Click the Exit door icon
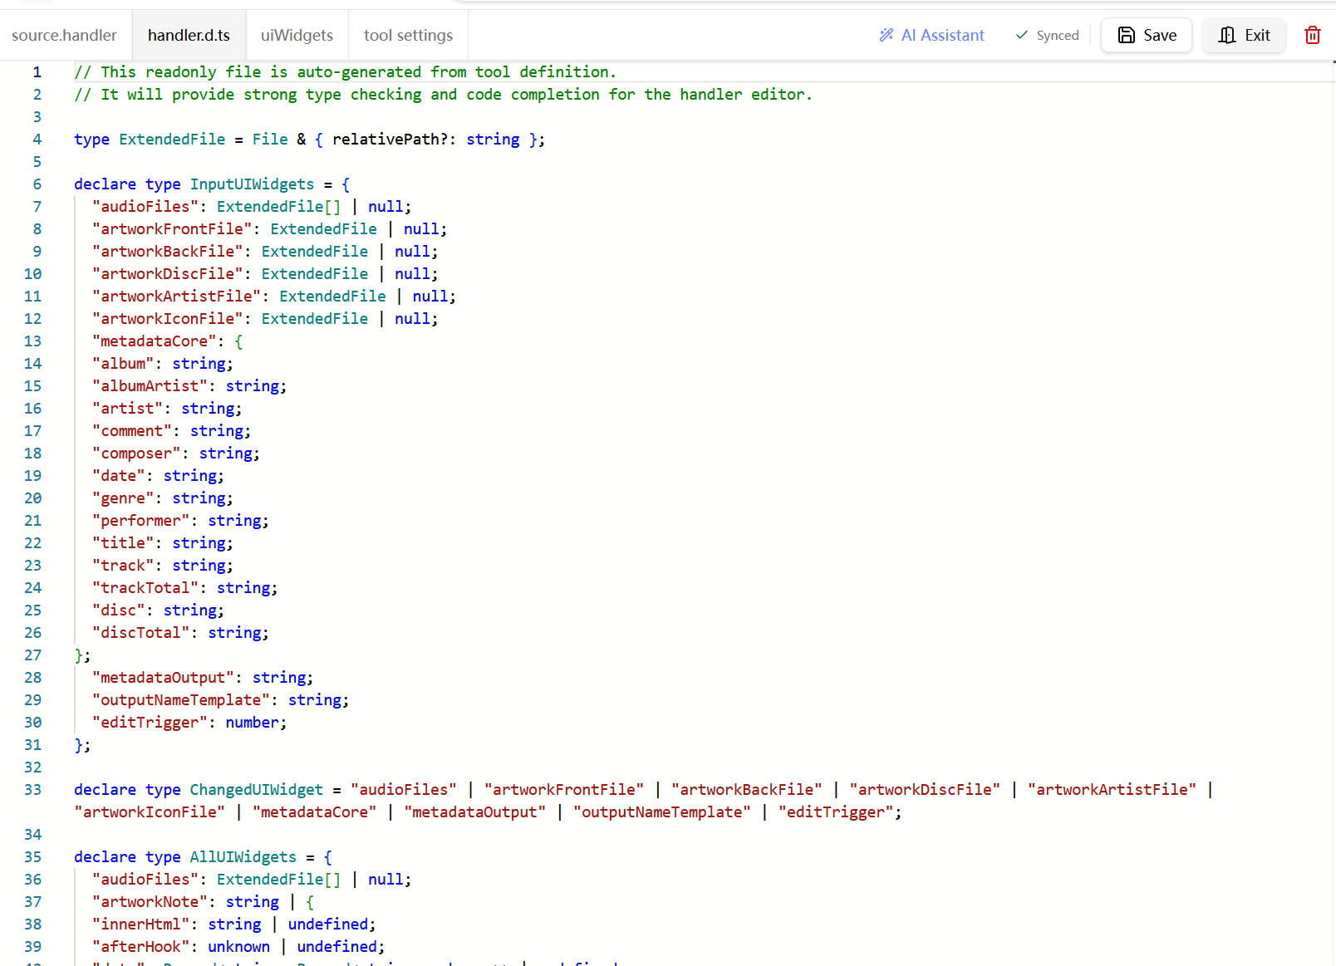The image size is (1336, 966). click(1226, 35)
